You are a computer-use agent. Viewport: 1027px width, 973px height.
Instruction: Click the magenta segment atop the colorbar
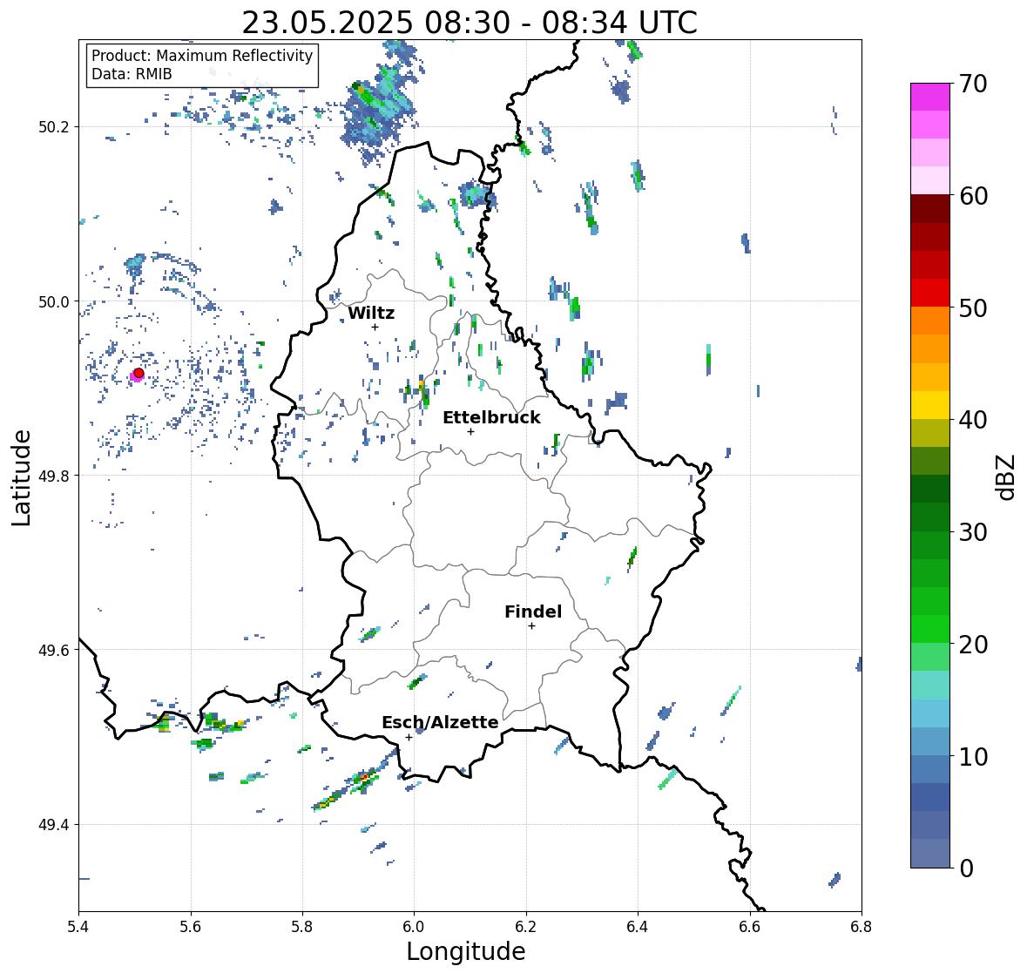930,97
